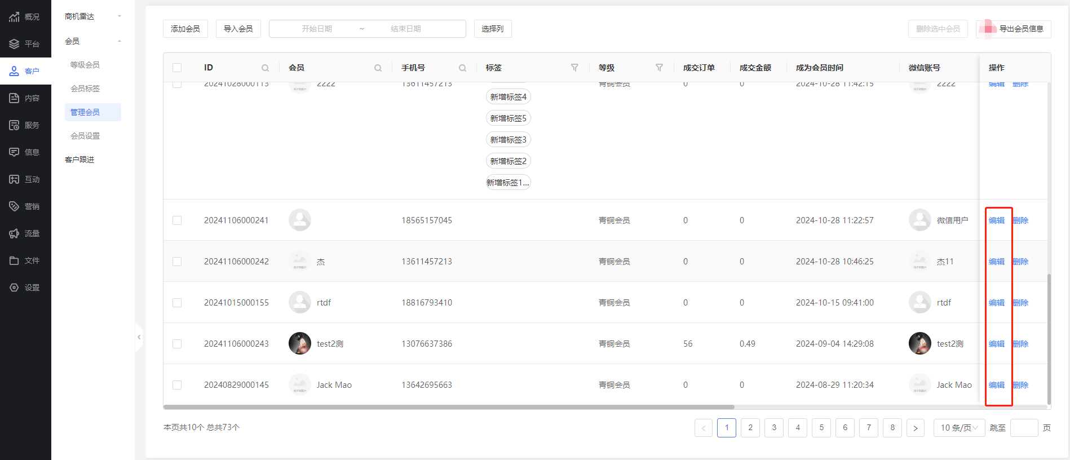Click the 成为会员时间 column header
1070x460 pixels.
coord(820,68)
